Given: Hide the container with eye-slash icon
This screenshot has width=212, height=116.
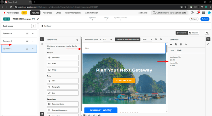Looking at the screenshot, I should (186, 44).
